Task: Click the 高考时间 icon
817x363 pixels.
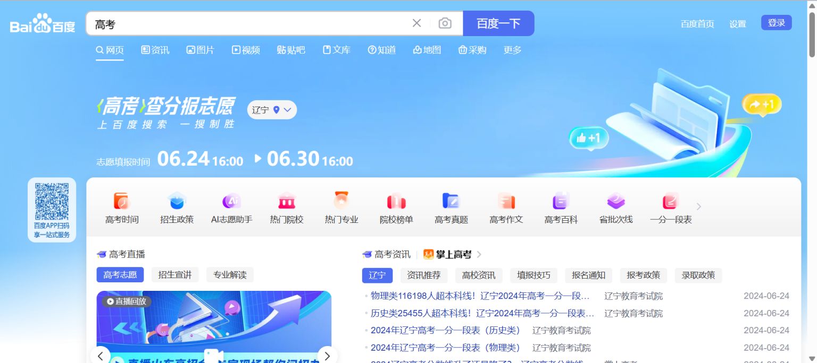Action: [122, 208]
